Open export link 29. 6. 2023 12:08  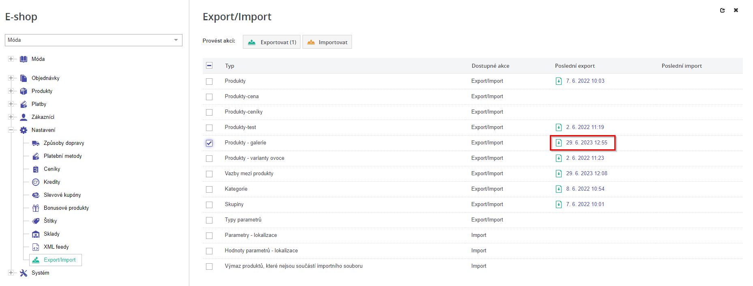pos(587,174)
